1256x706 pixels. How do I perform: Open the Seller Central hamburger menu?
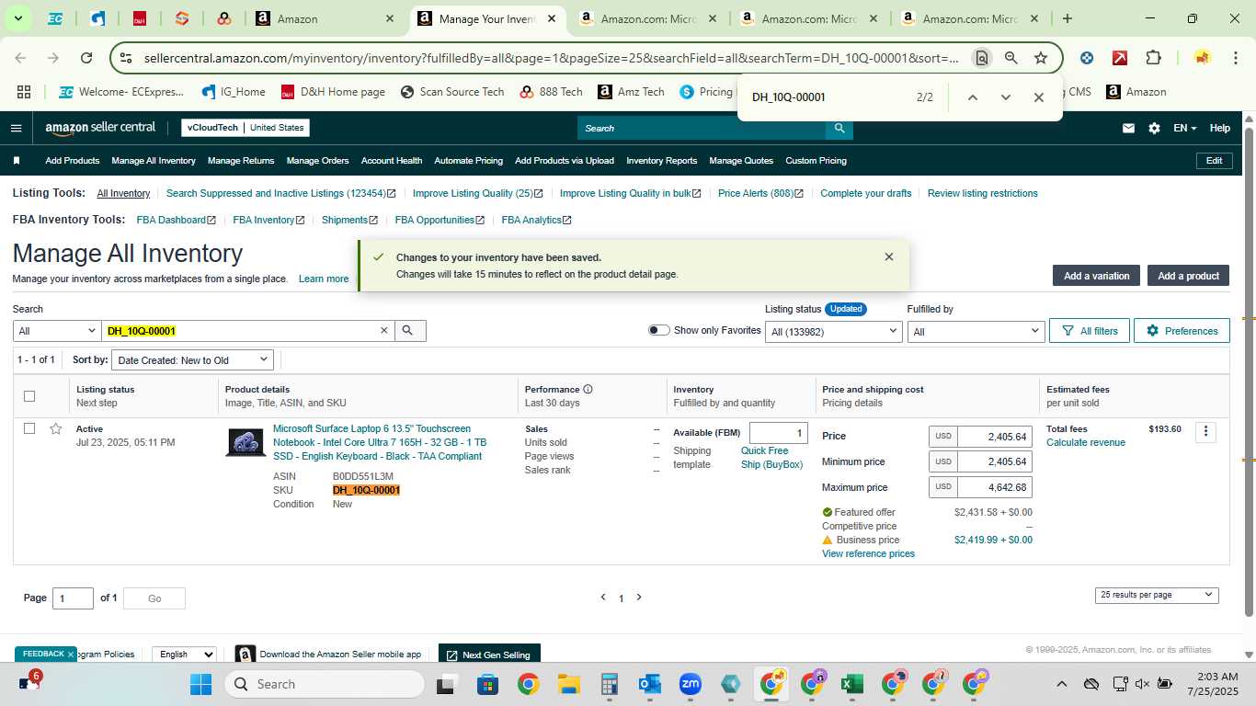(x=16, y=128)
